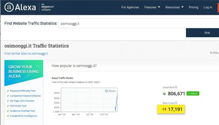Click the Resources dropdown arrow
219x125 pixels.
182,7
